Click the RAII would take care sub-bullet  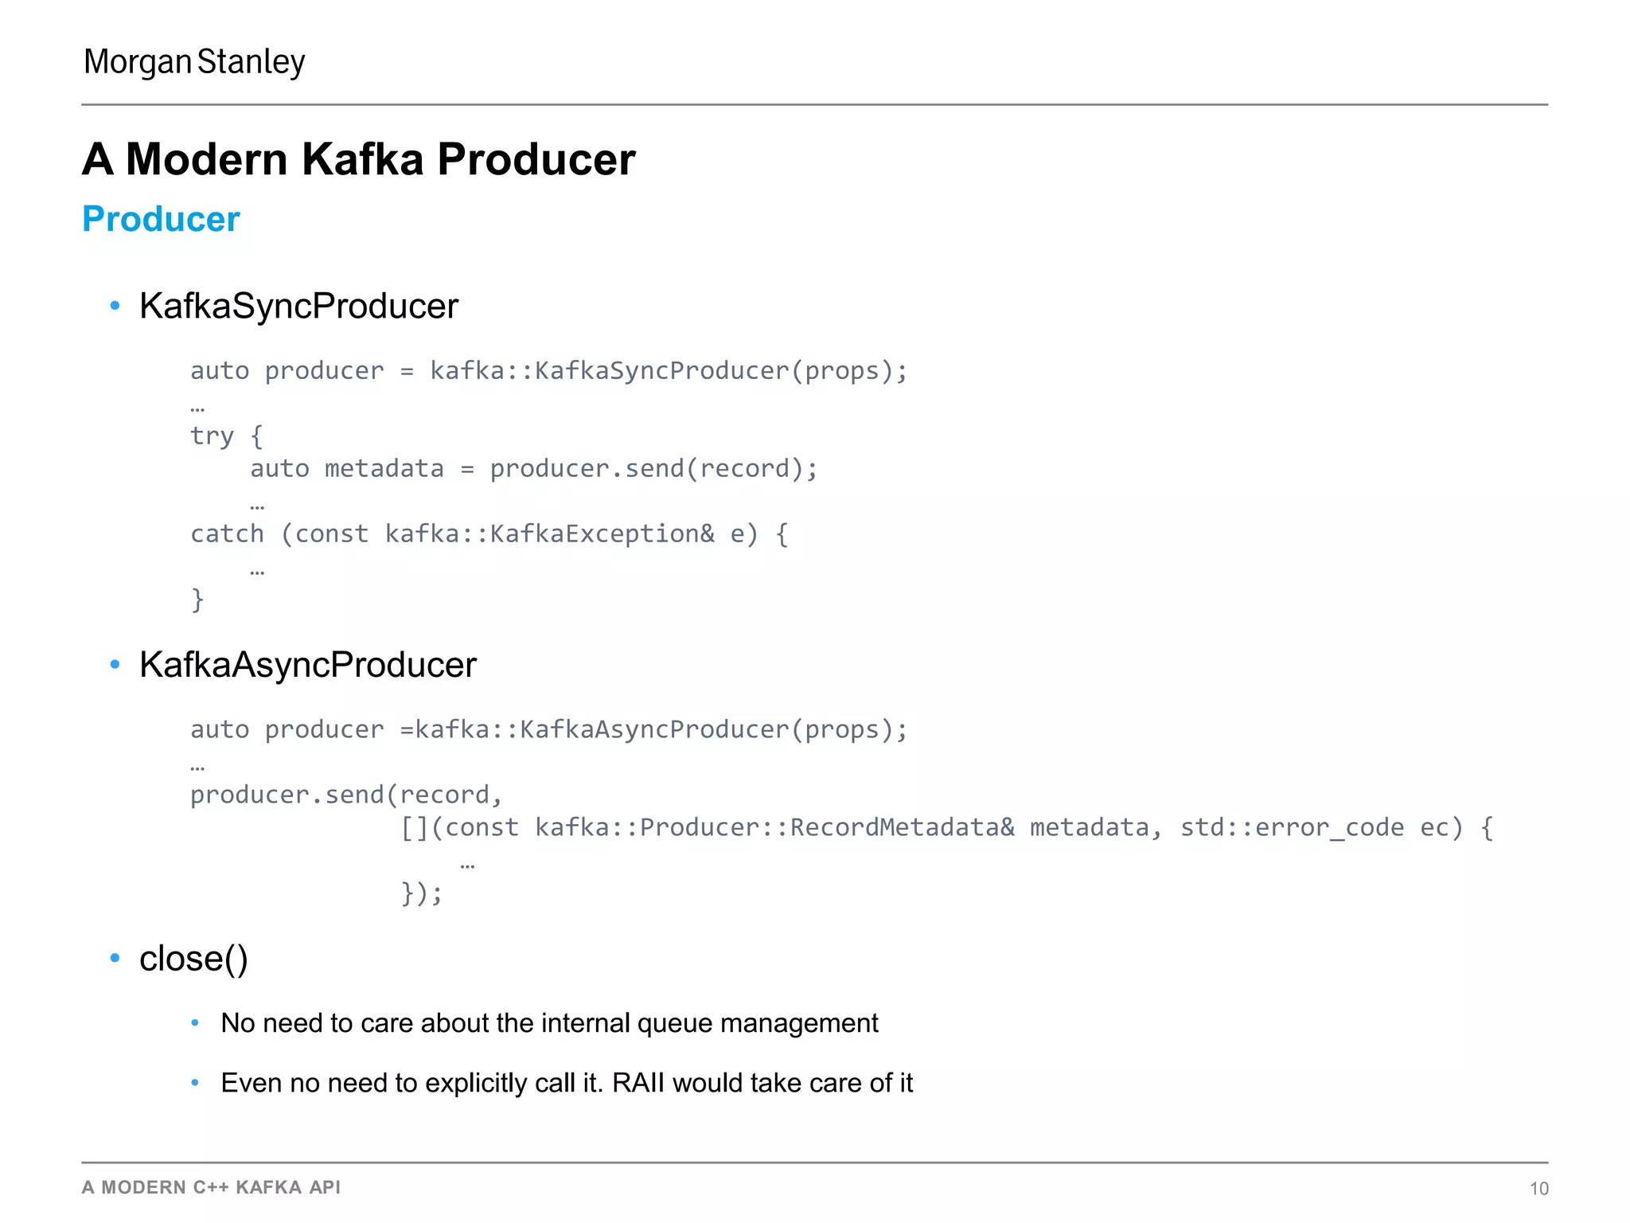pyautogui.click(x=567, y=1083)
